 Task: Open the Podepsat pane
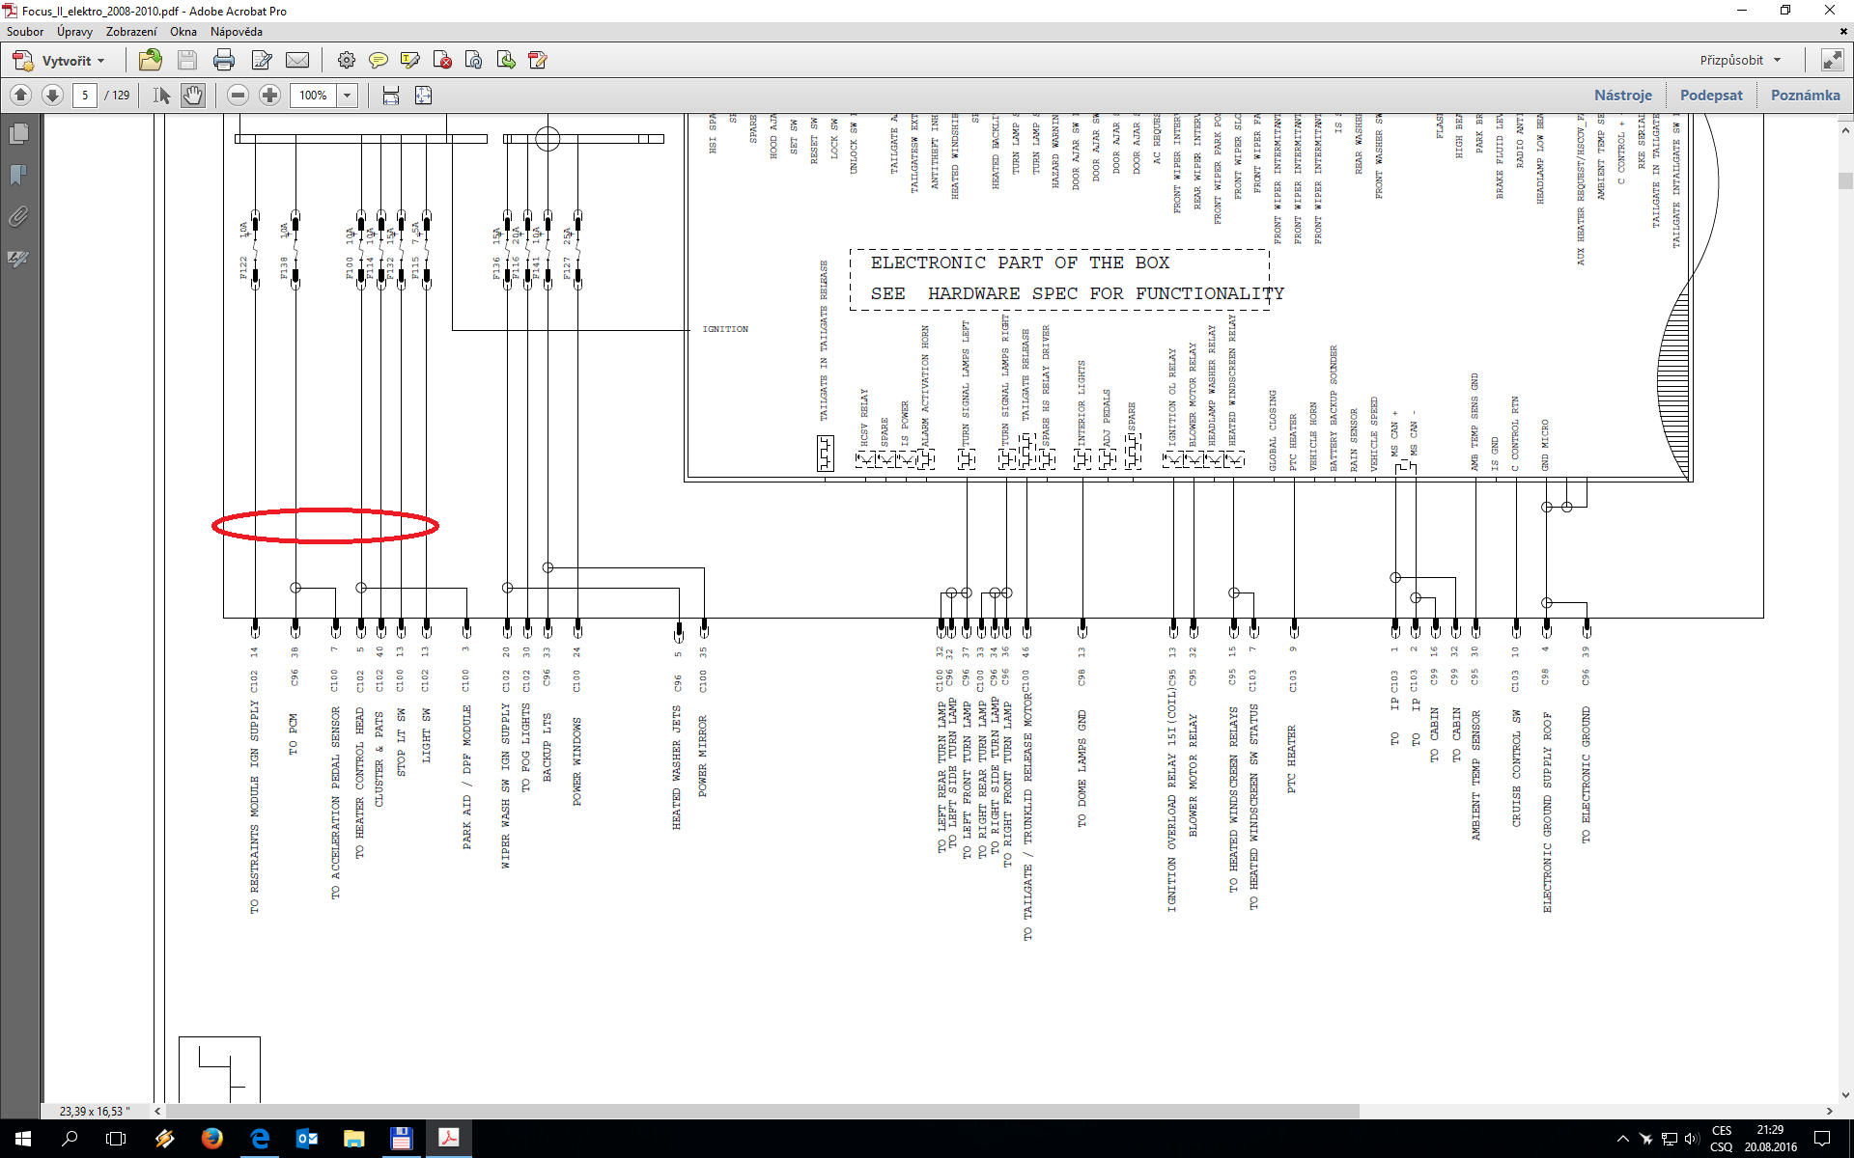(1711, 96)
